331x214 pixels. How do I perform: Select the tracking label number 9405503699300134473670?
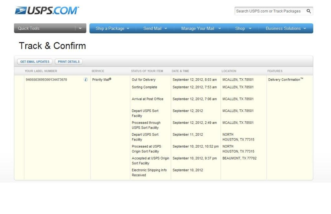46,80
